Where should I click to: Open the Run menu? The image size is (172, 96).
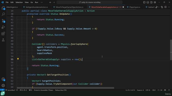pyautogui.click(x=37, y=2)
